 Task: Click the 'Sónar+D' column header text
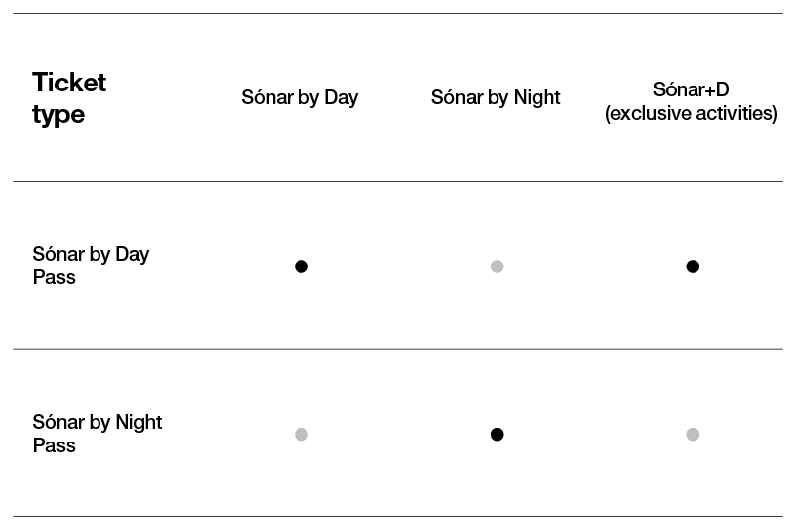pos(691,89)
